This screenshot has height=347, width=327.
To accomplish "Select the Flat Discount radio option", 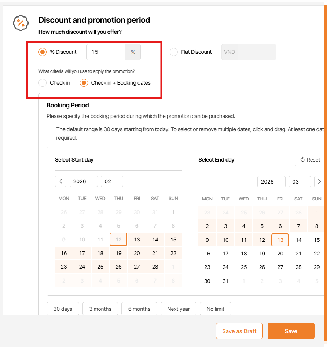I will pyautogui.click(x=174, y=52).
